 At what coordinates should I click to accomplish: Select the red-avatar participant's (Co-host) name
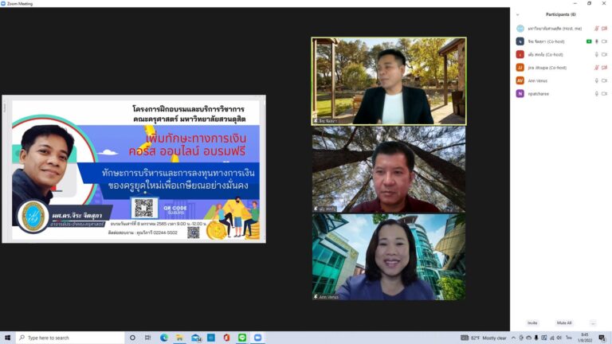pos(545,55)
